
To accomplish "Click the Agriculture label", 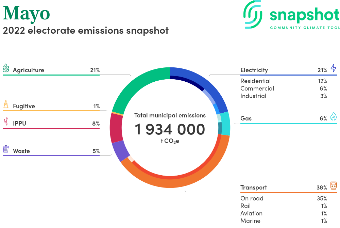I will [29, 70].
